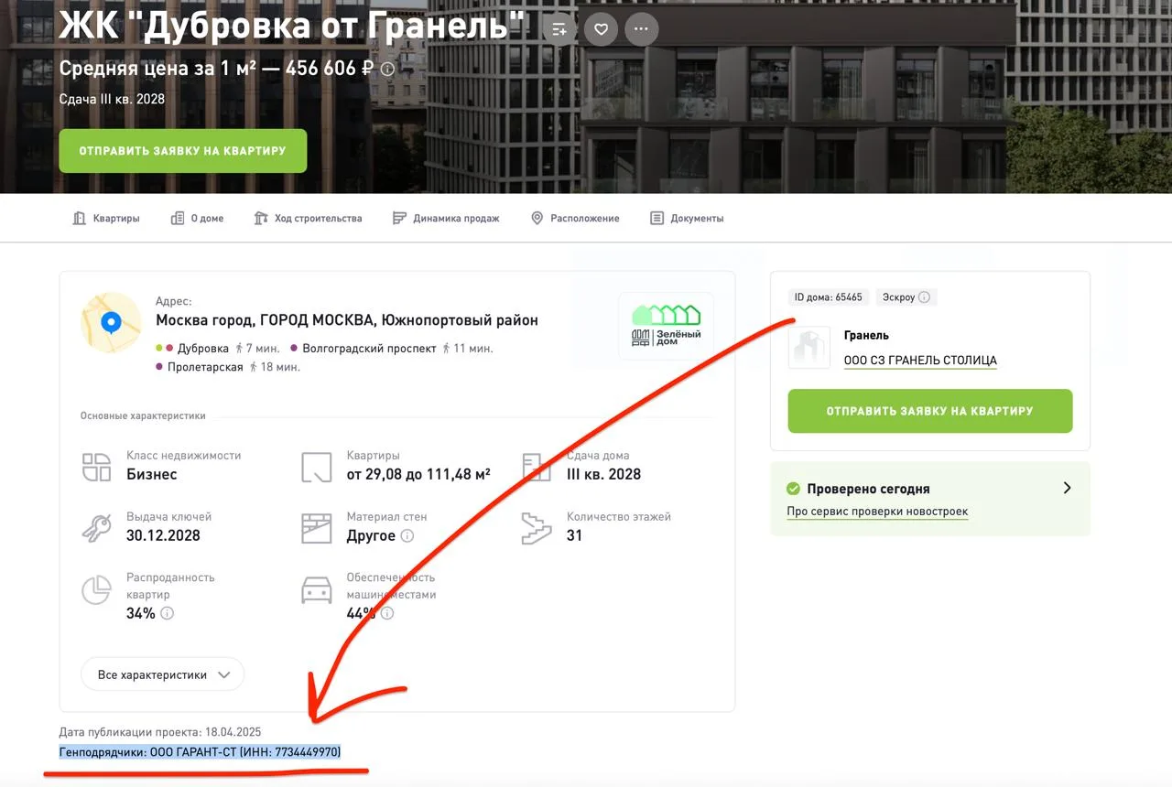Click the address Москва город, Южнопортовый район
Image resolution: width=1172 pixels, height=787 pixels.
(x=347, y=320)
